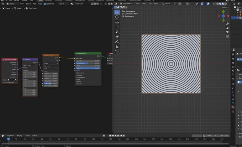The image size is (242, 147).
Task: Switch to wireframe viewport shading
Action: (x=217, y=4)
